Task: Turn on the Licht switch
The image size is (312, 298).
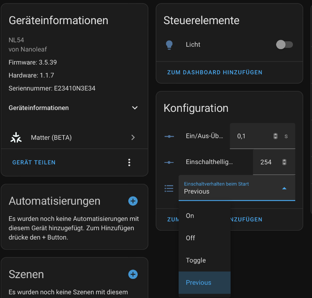Action: pyautogui.click(x=285, y=44)
